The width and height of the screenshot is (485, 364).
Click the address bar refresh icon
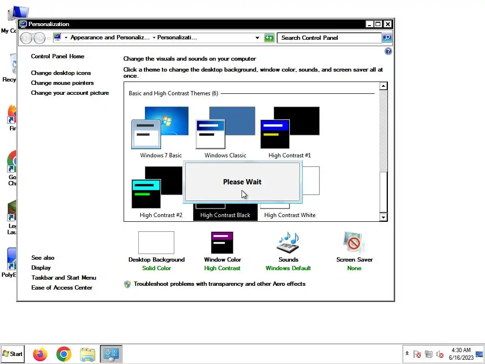pyautogui.click(x=269, y=38)
